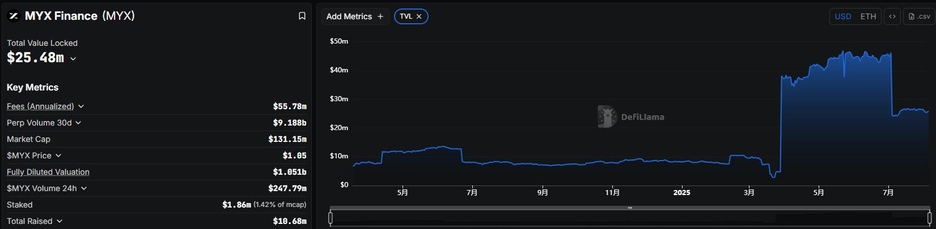Switch chart currency to USD
Image resolution: width=936 pixels, height=229 pixels.
click(842, 16)
